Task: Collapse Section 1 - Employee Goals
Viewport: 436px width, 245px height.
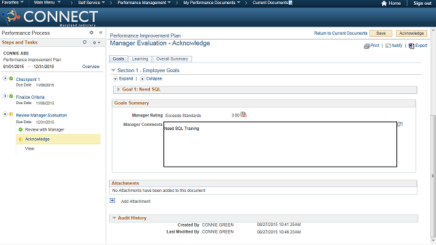Action: coord(113,70)
